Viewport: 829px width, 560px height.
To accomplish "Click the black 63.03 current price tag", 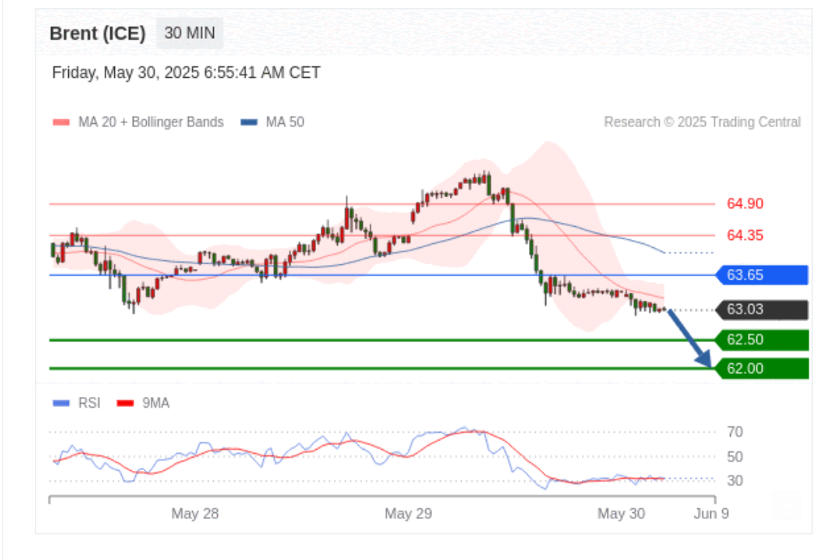I will point(762,310).
